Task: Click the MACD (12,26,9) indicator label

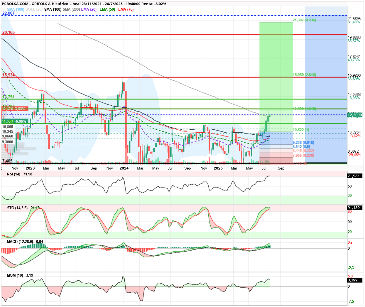Action: pyautogui.click(x=20, y=241)
